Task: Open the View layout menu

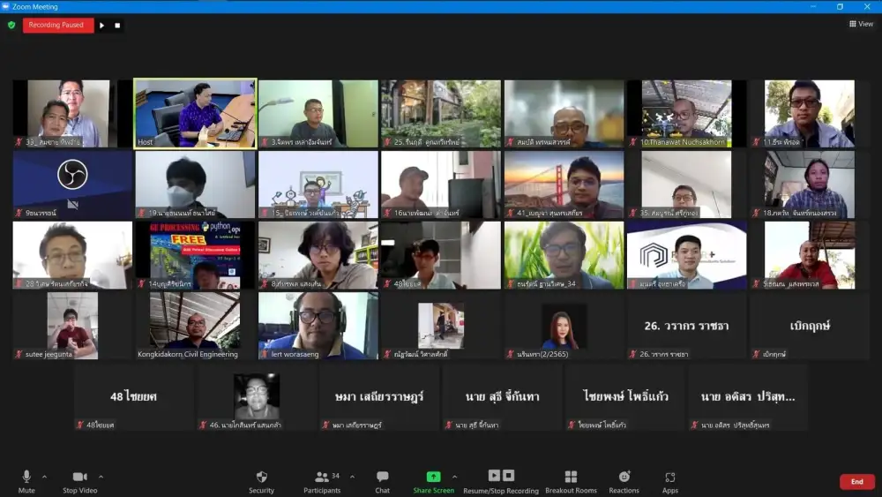Action: point(861,24)
